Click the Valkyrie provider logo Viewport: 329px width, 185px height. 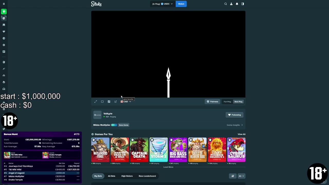97,115
